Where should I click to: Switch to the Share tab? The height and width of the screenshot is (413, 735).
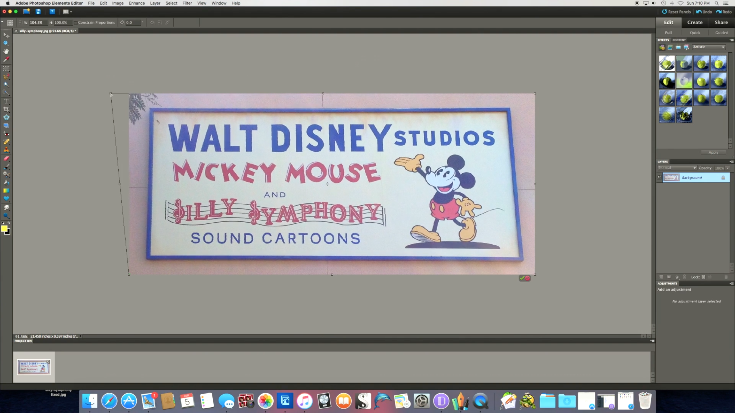(721, 22)
